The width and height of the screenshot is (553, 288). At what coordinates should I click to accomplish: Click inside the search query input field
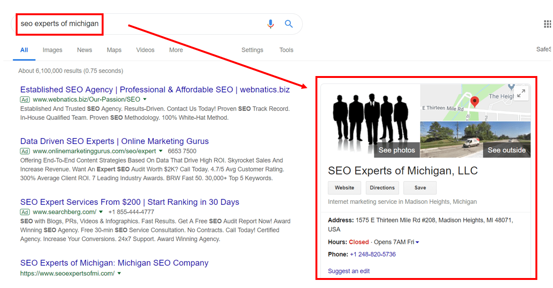143,24
